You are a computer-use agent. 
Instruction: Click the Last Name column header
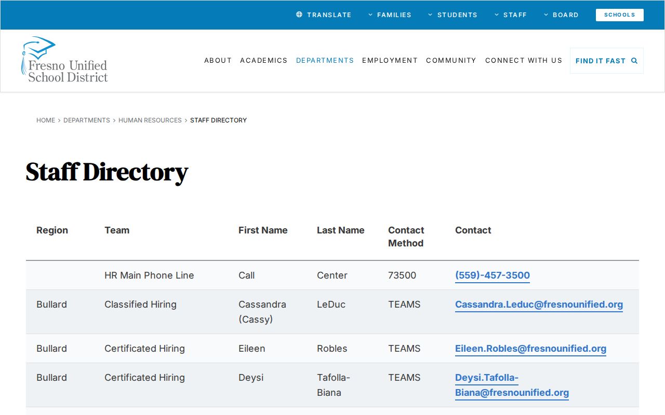click(340, 230)
